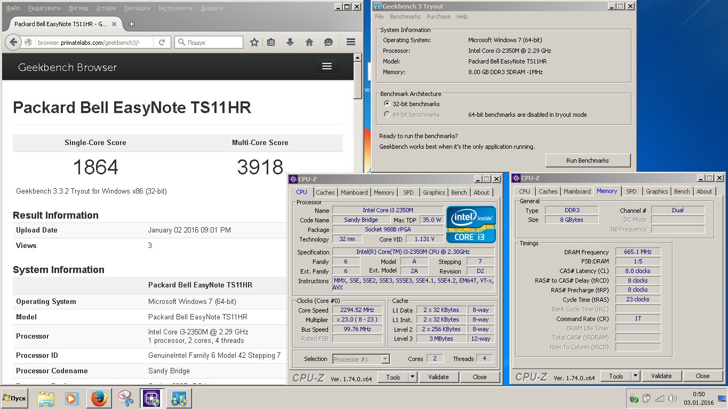Open the Purchase menu in Geekbench
The image size is (728, 409).
coord(438,17)
